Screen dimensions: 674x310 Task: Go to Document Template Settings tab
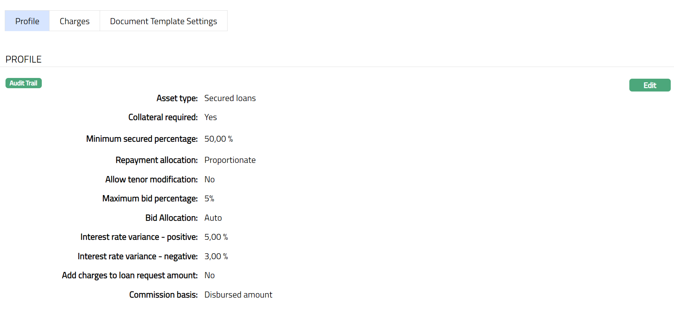(x=163, y=21)
